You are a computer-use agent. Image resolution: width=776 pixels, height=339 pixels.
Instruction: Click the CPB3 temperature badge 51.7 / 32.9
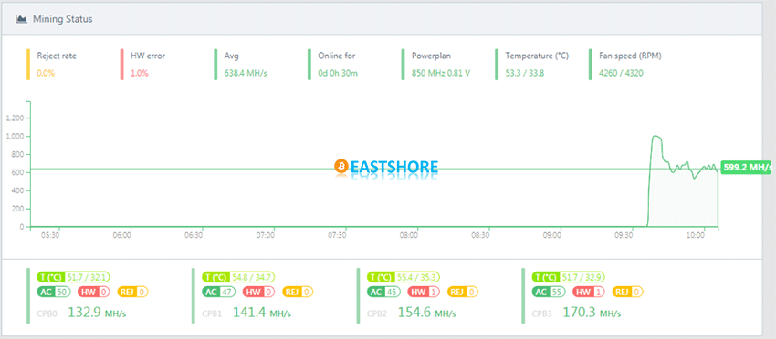pyautogui.click(x=569, y=278)
